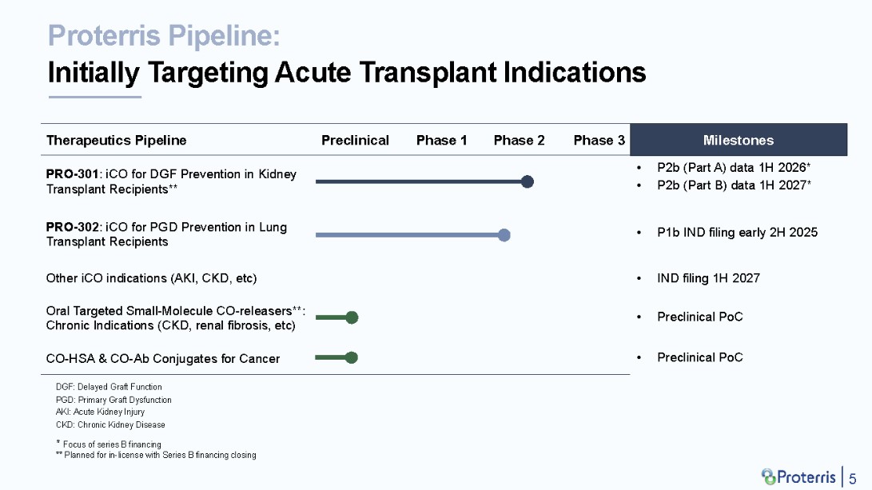Select the PRO-302 pipeline row label
The height and width of the screenshot is (490, 872).
click(166, 234)
